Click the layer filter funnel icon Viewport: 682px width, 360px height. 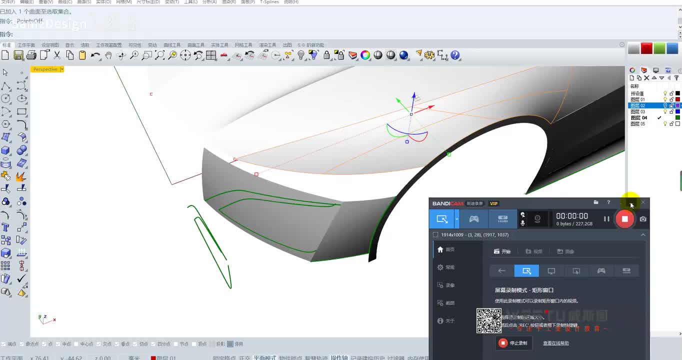tap(676, 78)
